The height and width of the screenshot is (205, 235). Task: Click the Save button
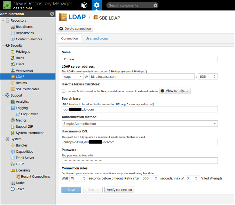[71, 190]
